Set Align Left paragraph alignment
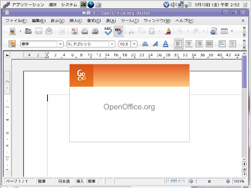This screenshot has width=251, height=188. coord(178,44)
